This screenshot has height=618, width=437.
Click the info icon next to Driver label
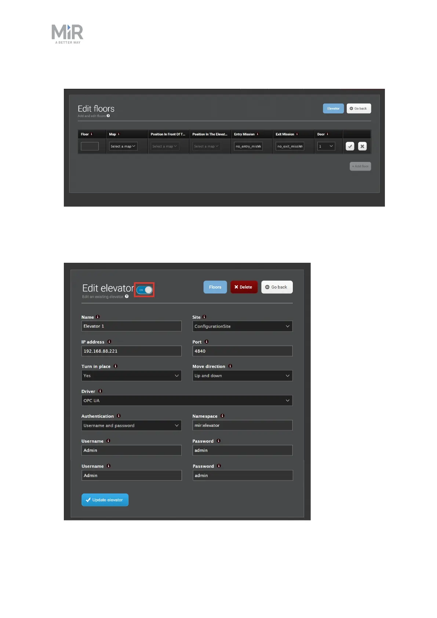(100, 391)
